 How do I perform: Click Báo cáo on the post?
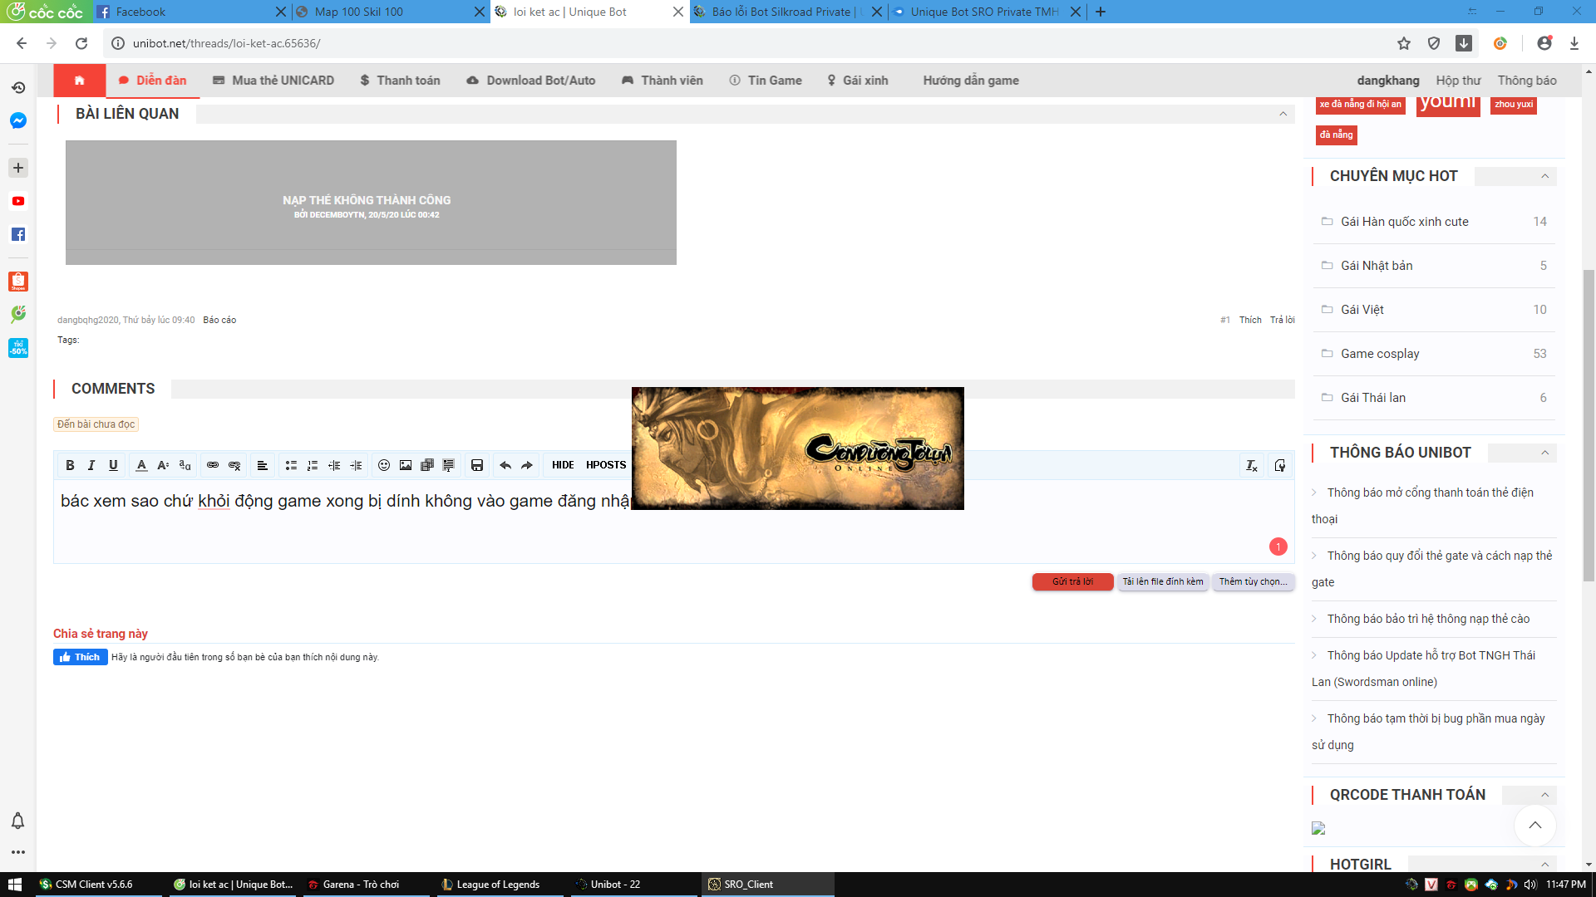[x=219, y=320]
